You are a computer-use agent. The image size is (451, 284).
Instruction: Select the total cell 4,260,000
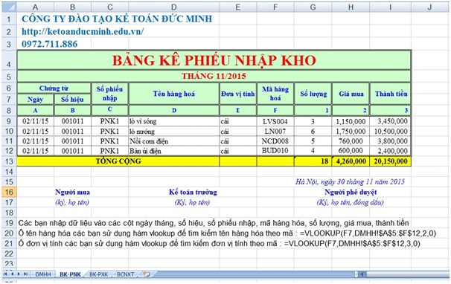(351, 161)
